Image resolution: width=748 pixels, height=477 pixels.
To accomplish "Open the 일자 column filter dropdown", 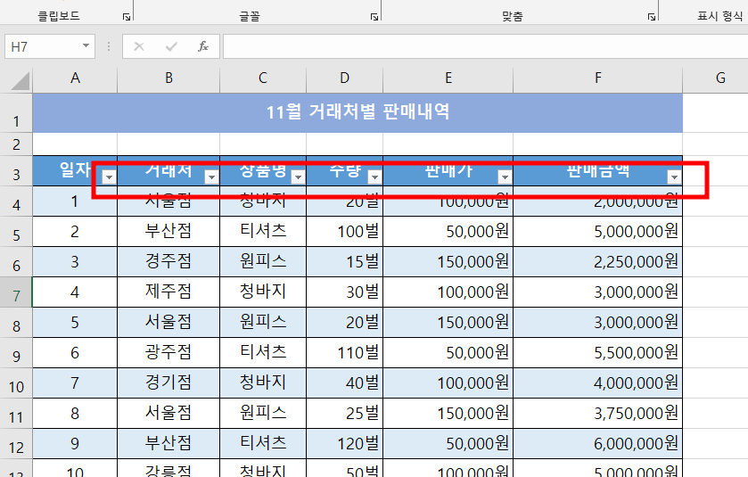I will click(110, 177).
